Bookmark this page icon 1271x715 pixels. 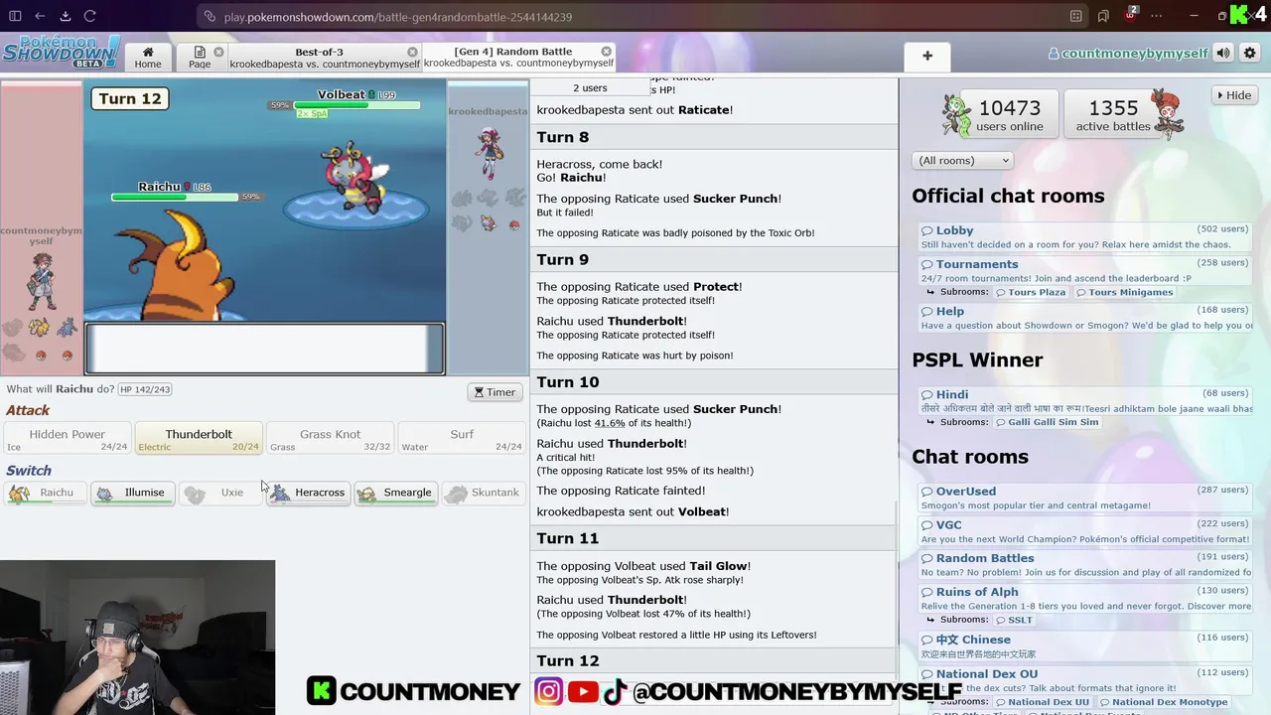1103,16
